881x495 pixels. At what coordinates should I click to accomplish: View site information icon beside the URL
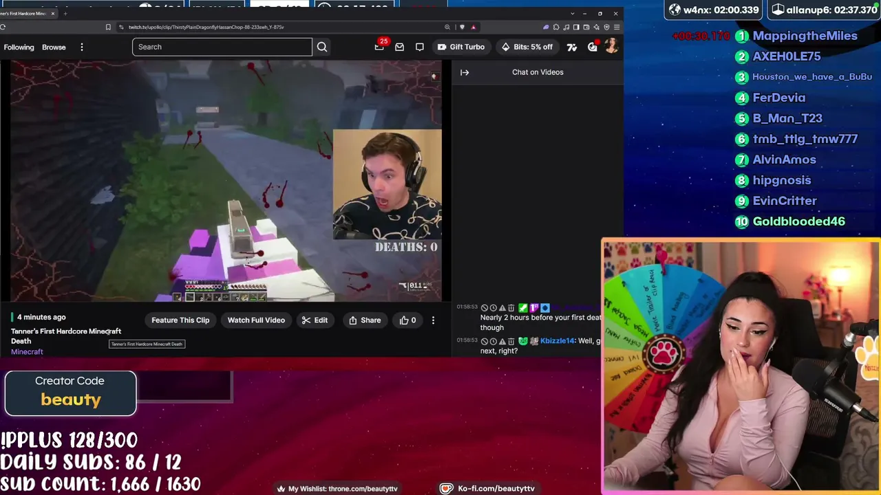pos(121,27)
